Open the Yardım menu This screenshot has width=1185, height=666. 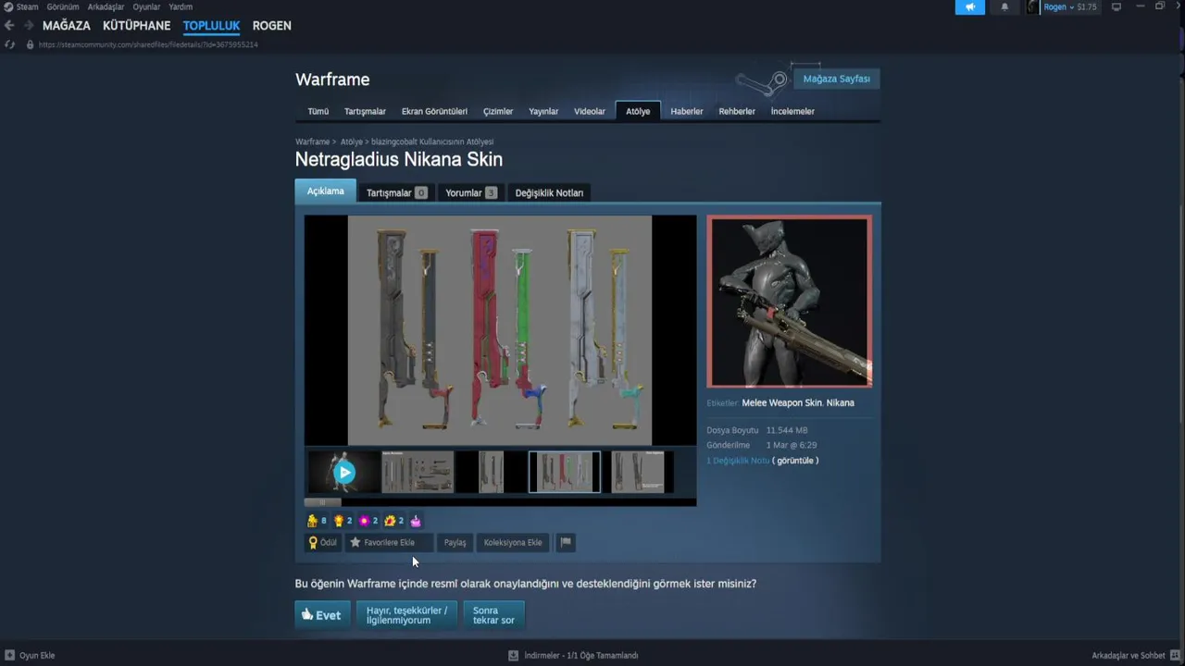(181, 6)
